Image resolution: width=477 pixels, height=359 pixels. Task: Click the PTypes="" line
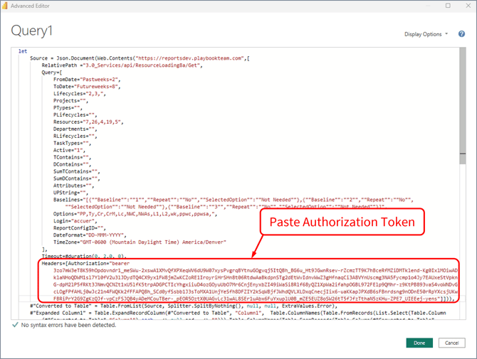pos(68,108)
